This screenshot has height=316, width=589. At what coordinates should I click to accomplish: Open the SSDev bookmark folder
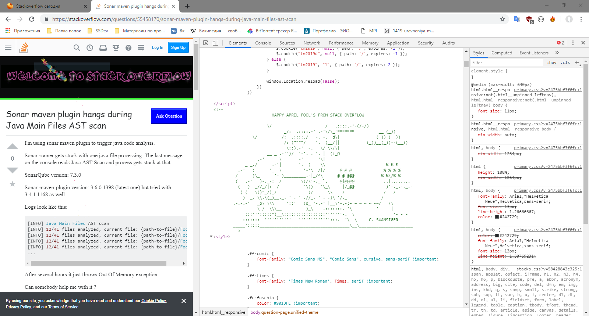pyautogui.click(x=98, y=31)
